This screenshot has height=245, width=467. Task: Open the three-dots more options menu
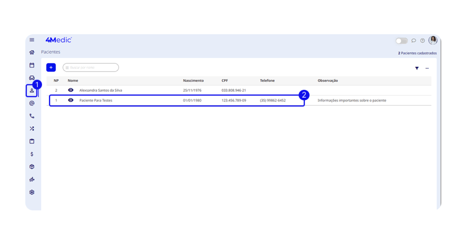[427, 68]
